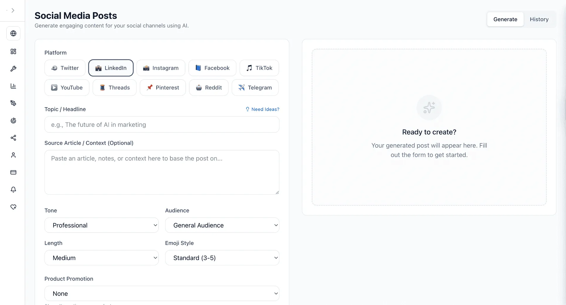Viewport: 566px width, 305px height.
Task: Click the Need Ideas? link
Action: point(262,109)
